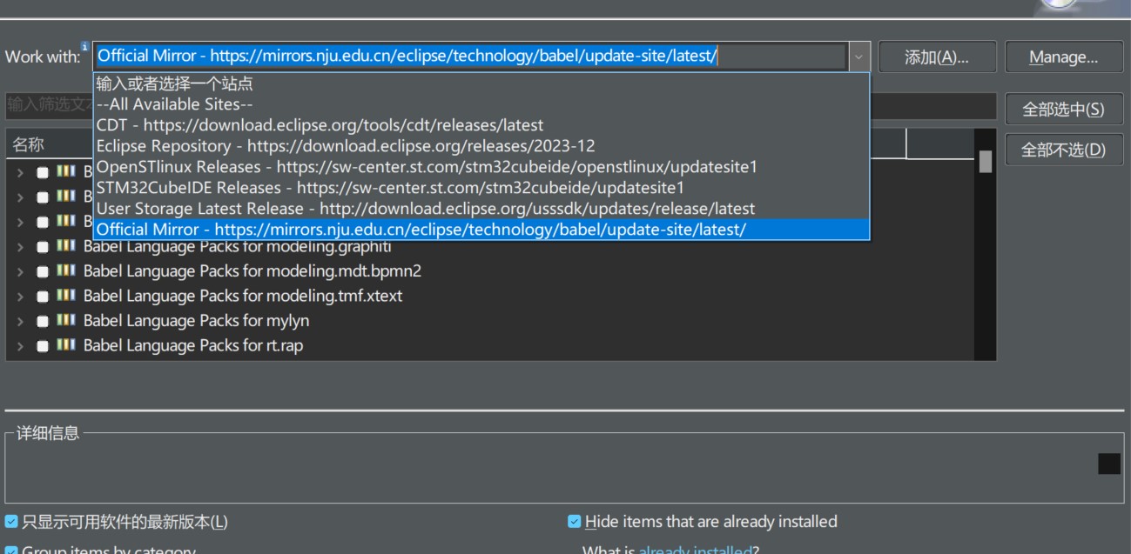Check the Babel Language Packs for mylyn
Viewport: 1131px width, 554px height.
click(43, 321)
